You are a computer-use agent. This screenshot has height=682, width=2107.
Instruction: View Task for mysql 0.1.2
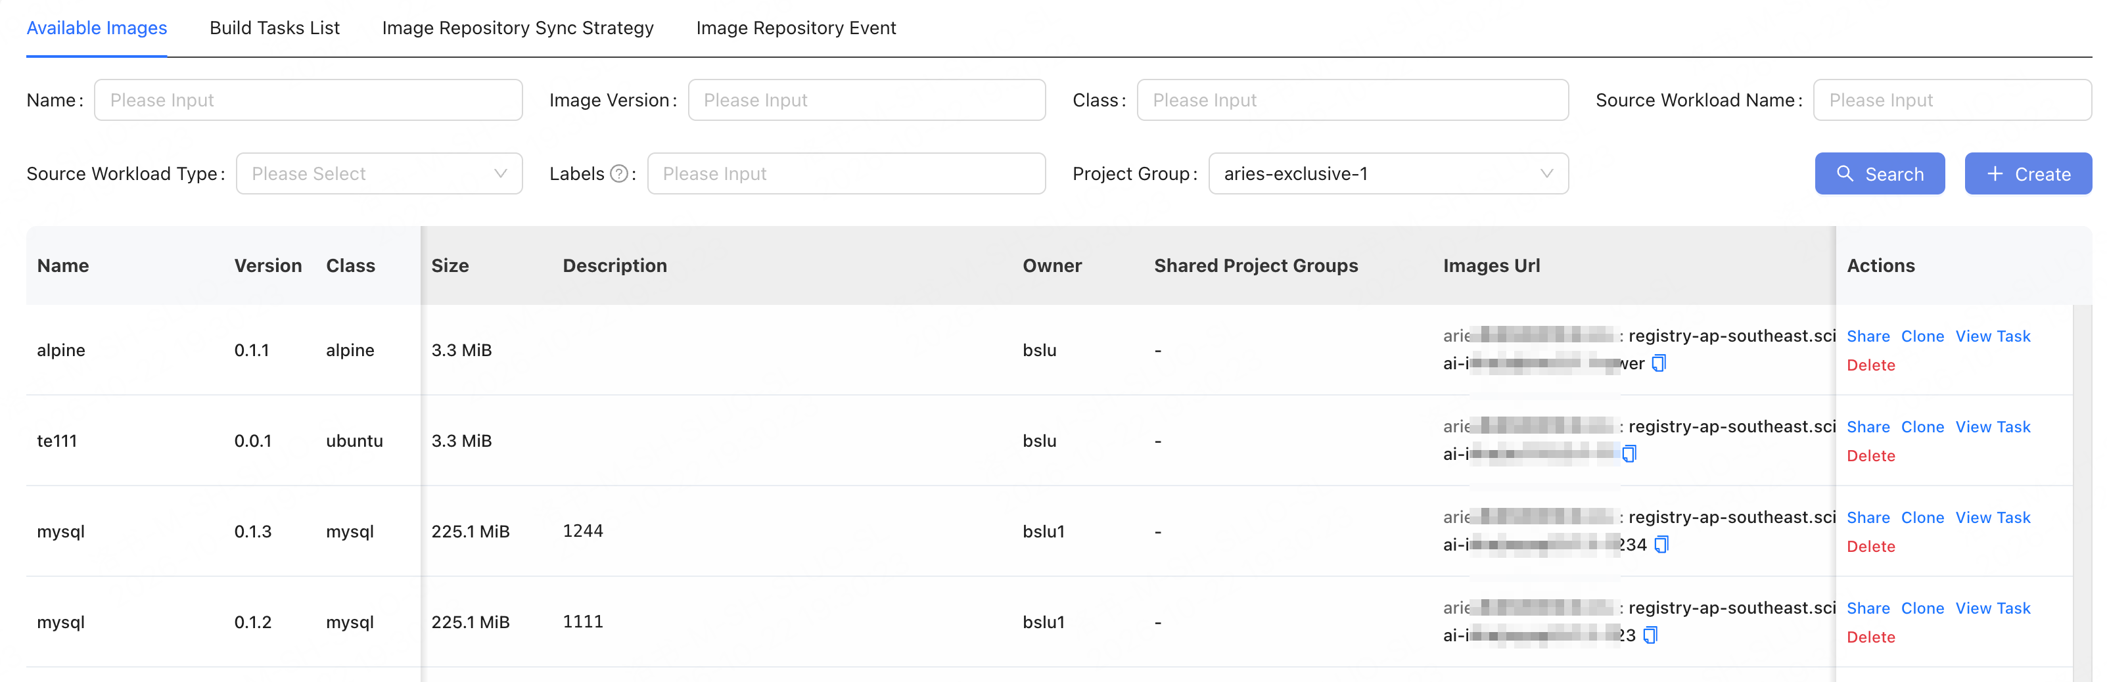[1993, 608]
